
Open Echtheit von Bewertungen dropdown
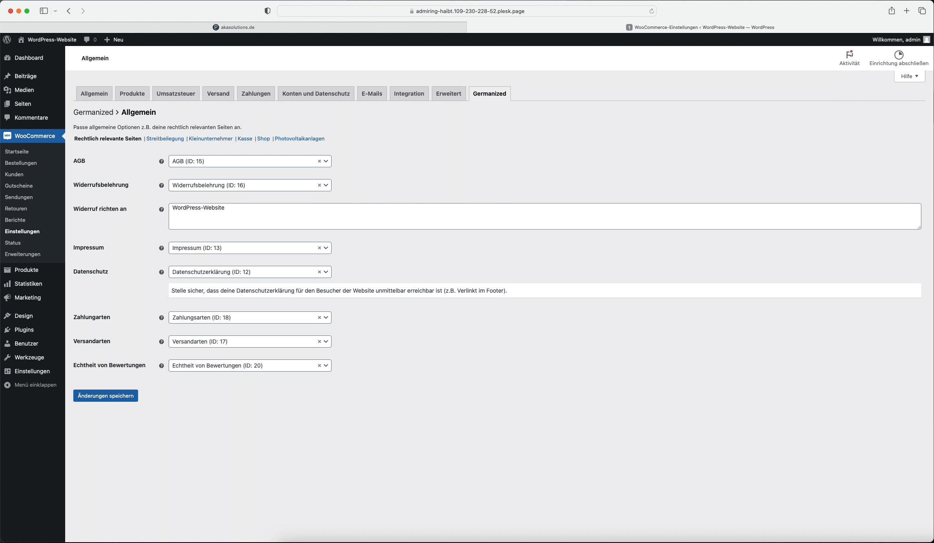pyautogui.click(x=326, y=366)
